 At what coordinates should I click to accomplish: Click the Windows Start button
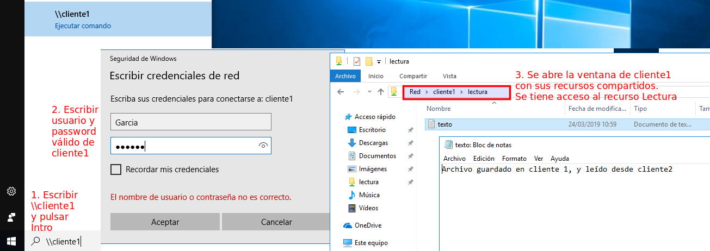pos(11,240)
